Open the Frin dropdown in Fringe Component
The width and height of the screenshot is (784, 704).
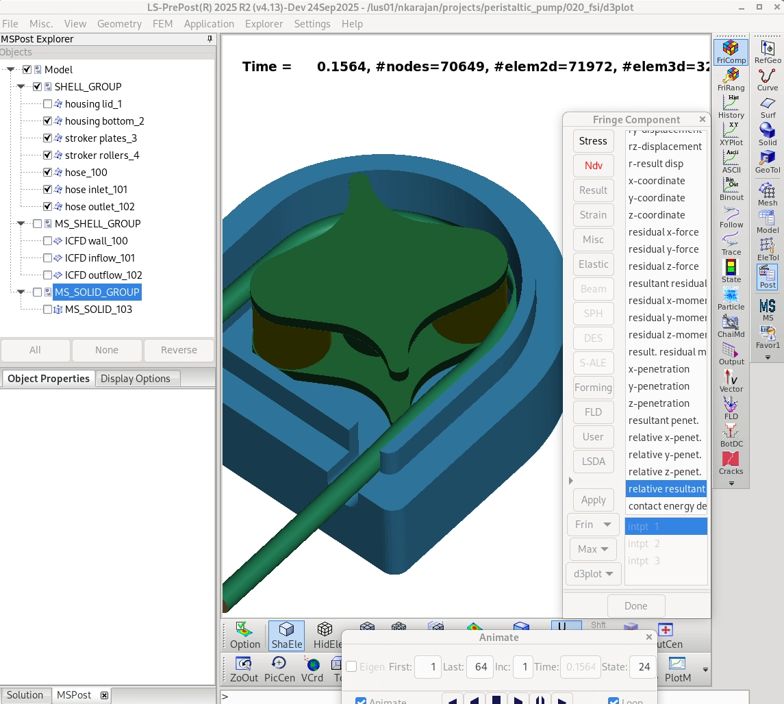pyautogui.click(x=593, y=525)
